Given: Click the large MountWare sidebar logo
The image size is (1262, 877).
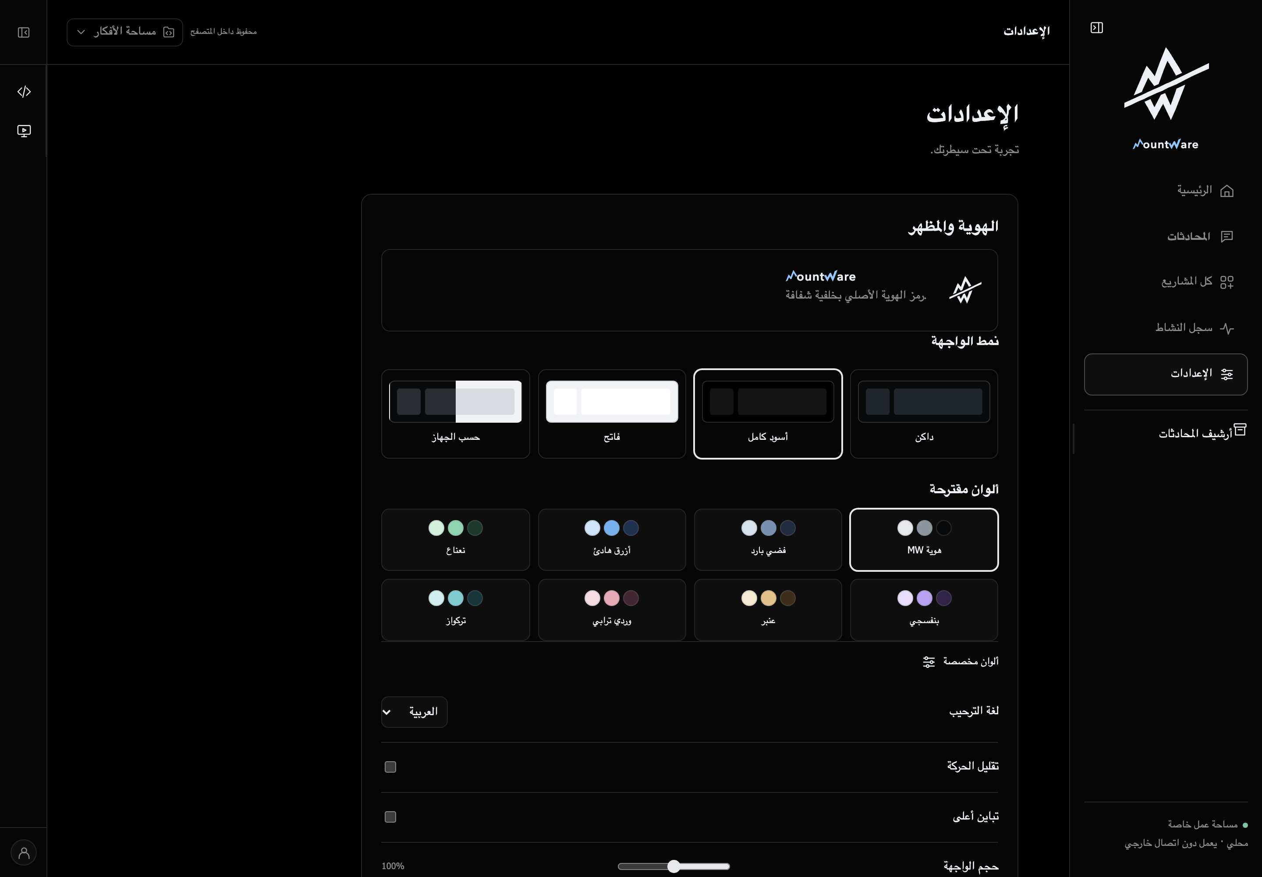Looking at the screenshot, I should click(1166, 83).
